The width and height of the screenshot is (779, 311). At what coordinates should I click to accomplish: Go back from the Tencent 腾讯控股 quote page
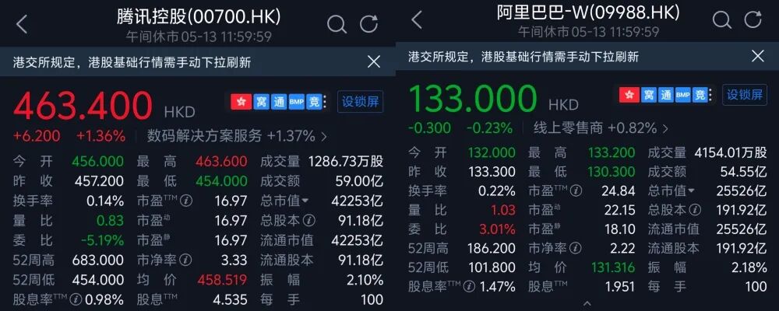(x=21, y=24)
